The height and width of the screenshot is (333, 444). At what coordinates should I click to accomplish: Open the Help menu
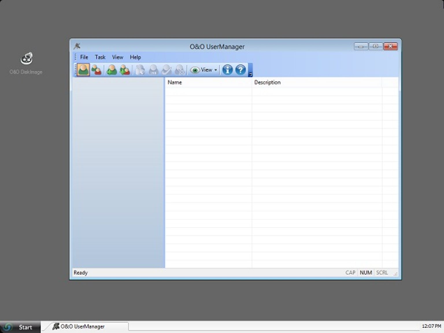point(135,57)
